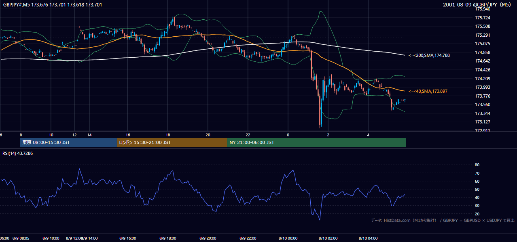Click the 8/10 02:00 bottom date label
This screenshot has height=242, width=517.
(x=328, y=238)
